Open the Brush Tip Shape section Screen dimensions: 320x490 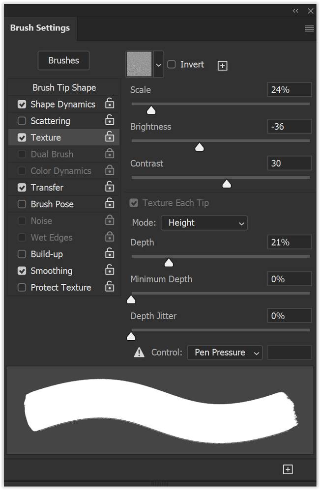click(x=64, y=87)
